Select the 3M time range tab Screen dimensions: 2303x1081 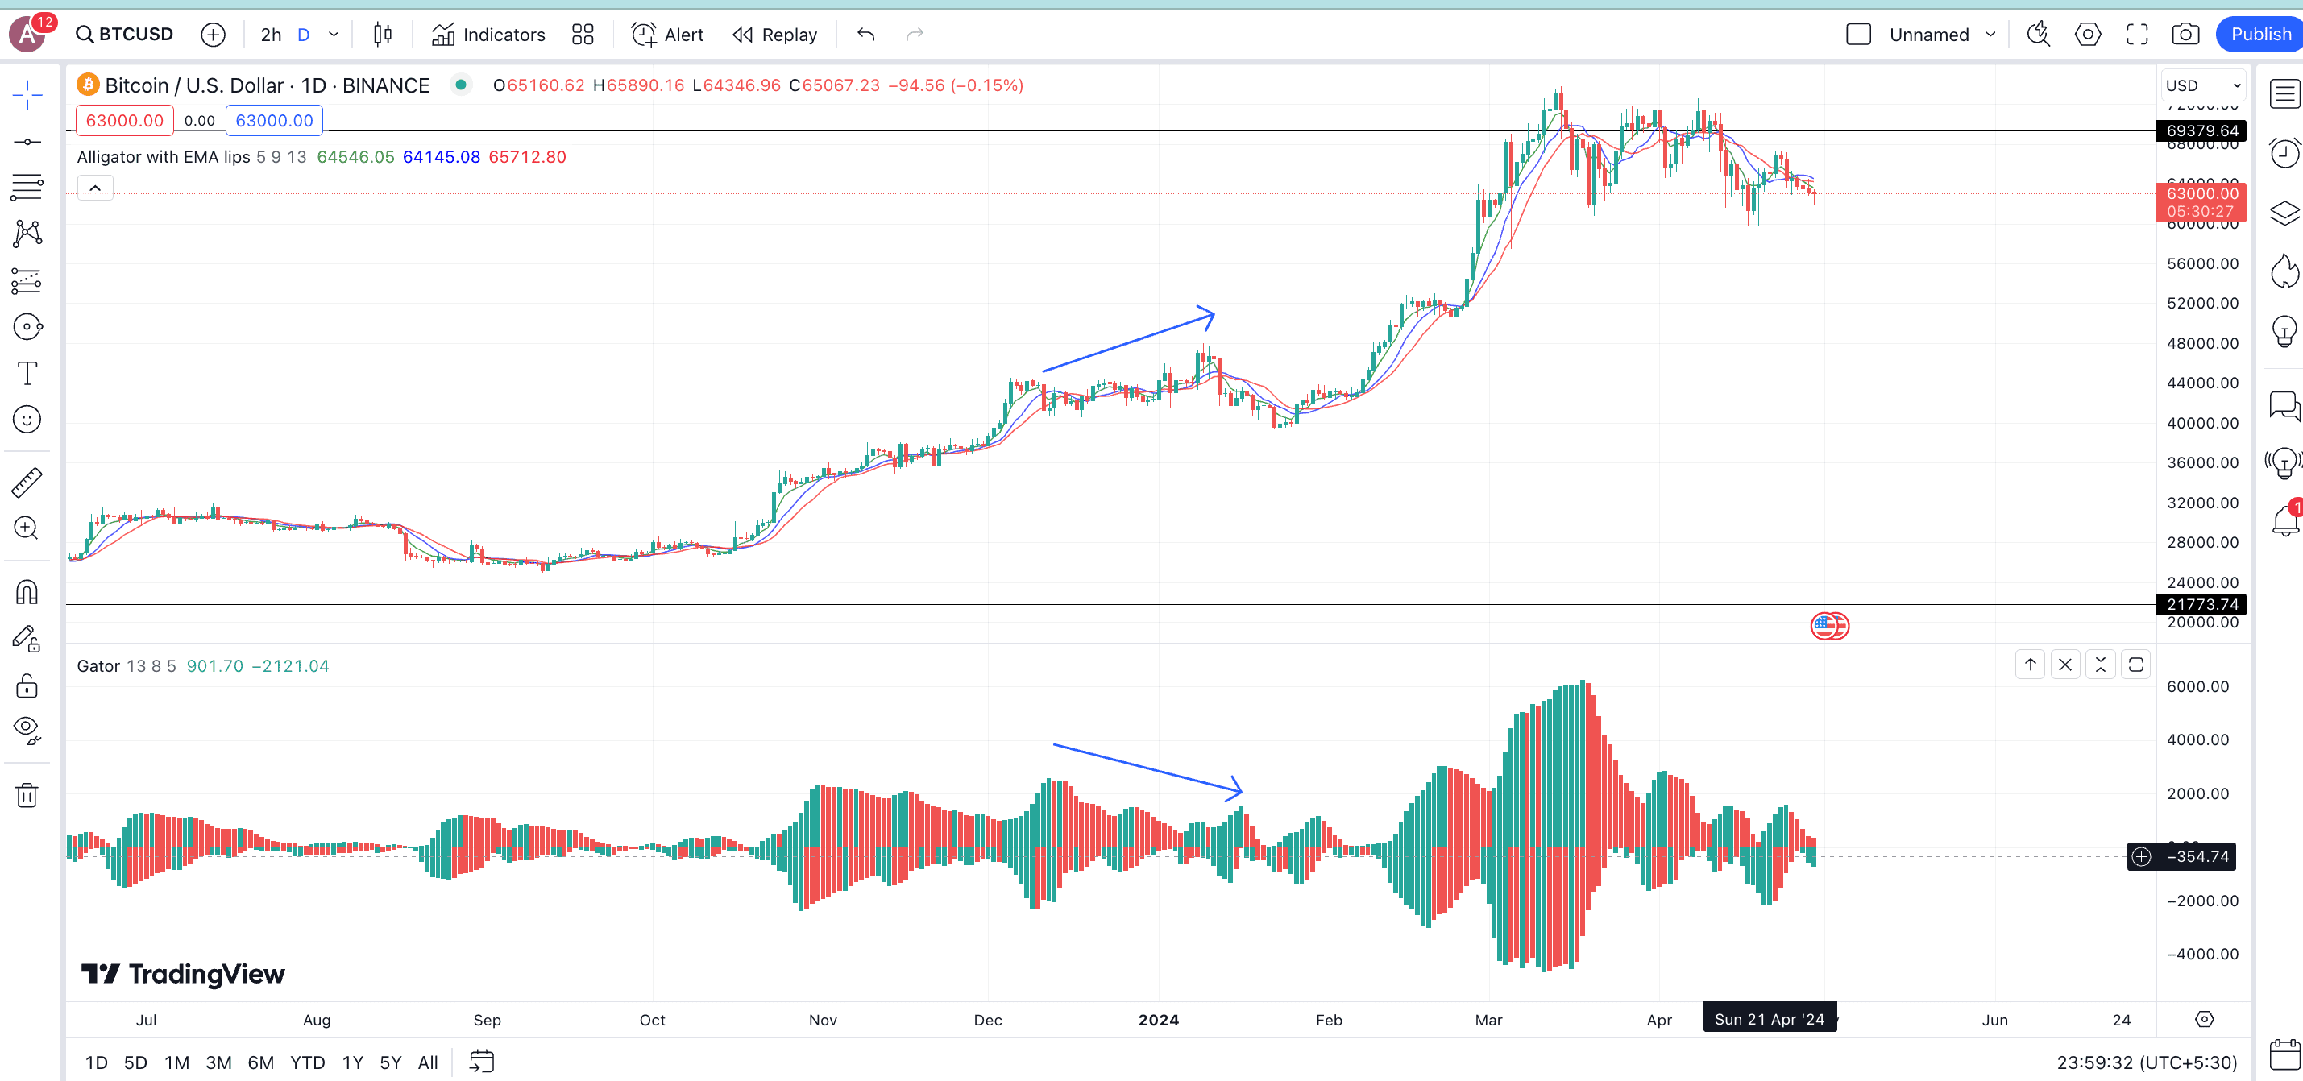(218, 1062)
